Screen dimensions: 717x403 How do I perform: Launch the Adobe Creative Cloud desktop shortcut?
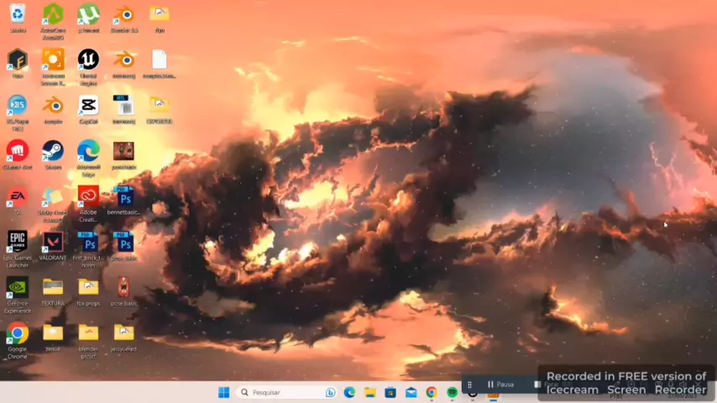point(88,204)
